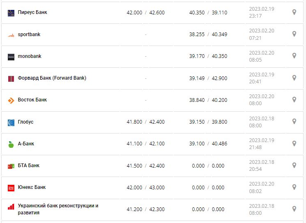Open the Пиреус Банк link

click(x=32, y=12)
